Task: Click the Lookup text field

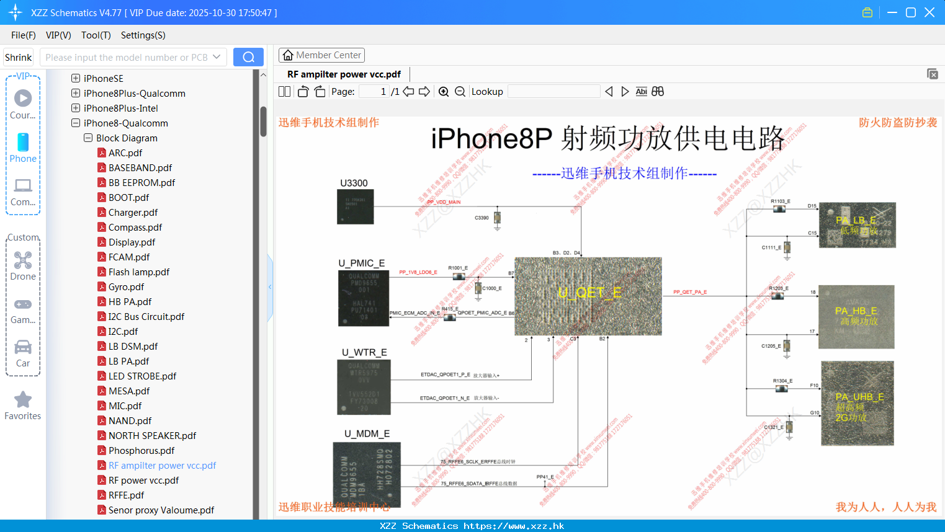Action: click(553, 91)
